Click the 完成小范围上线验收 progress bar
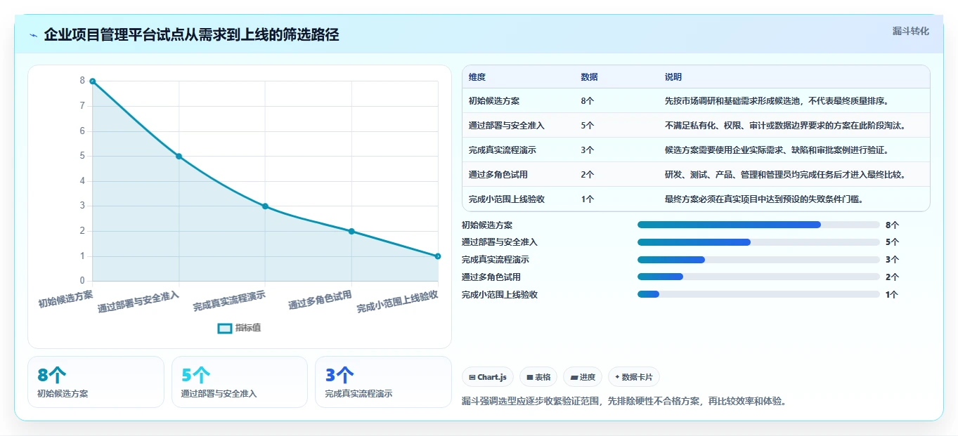The image size is (958, 436). point(758,295)
